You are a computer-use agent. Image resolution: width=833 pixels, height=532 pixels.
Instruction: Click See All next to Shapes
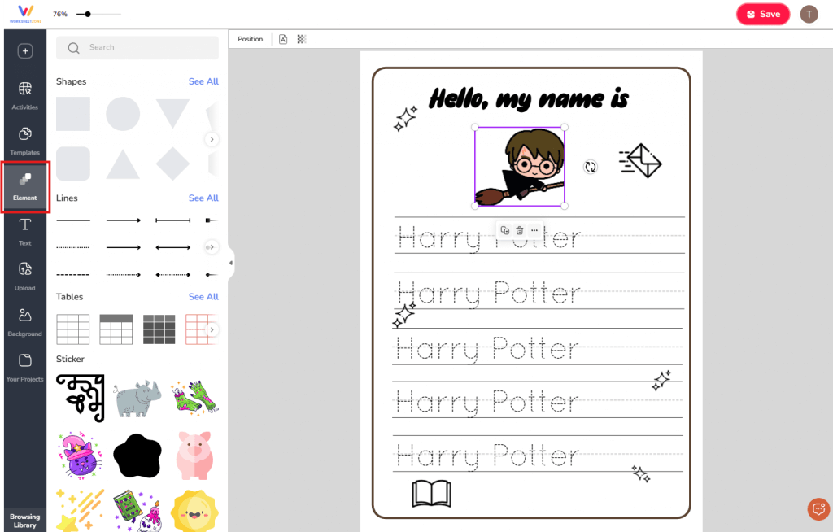(x=203, y=81)
